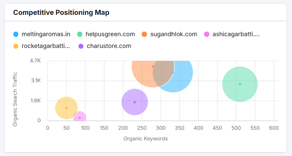The width and height of the screenshot is (292, 156).
Task: Click the Organic Keywords axis label
Action: pyautogui.click(x=145, y=139)
